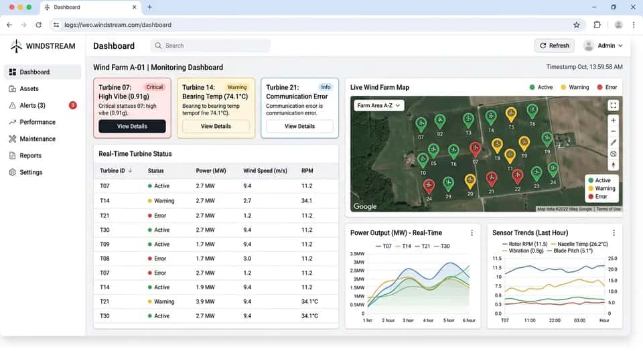Viewport: 643px width, 351px height.
Task: Toggle Rotor RPM series in Sensor Trends legend
Action: coord(525,244)
